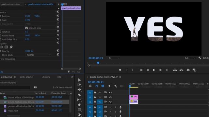Open Untitled455 project panel menu
The width and height of the screenshot is (209, 117).
click(x=15, y=77)
